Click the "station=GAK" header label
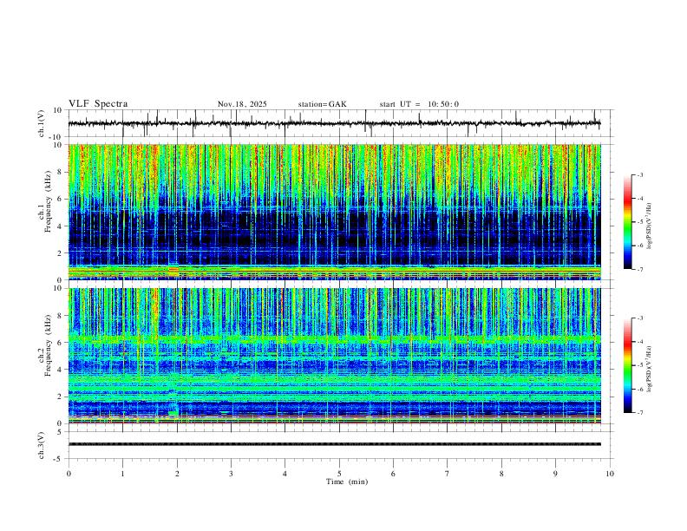The image size is (687, 531). (x=322, y=104)
